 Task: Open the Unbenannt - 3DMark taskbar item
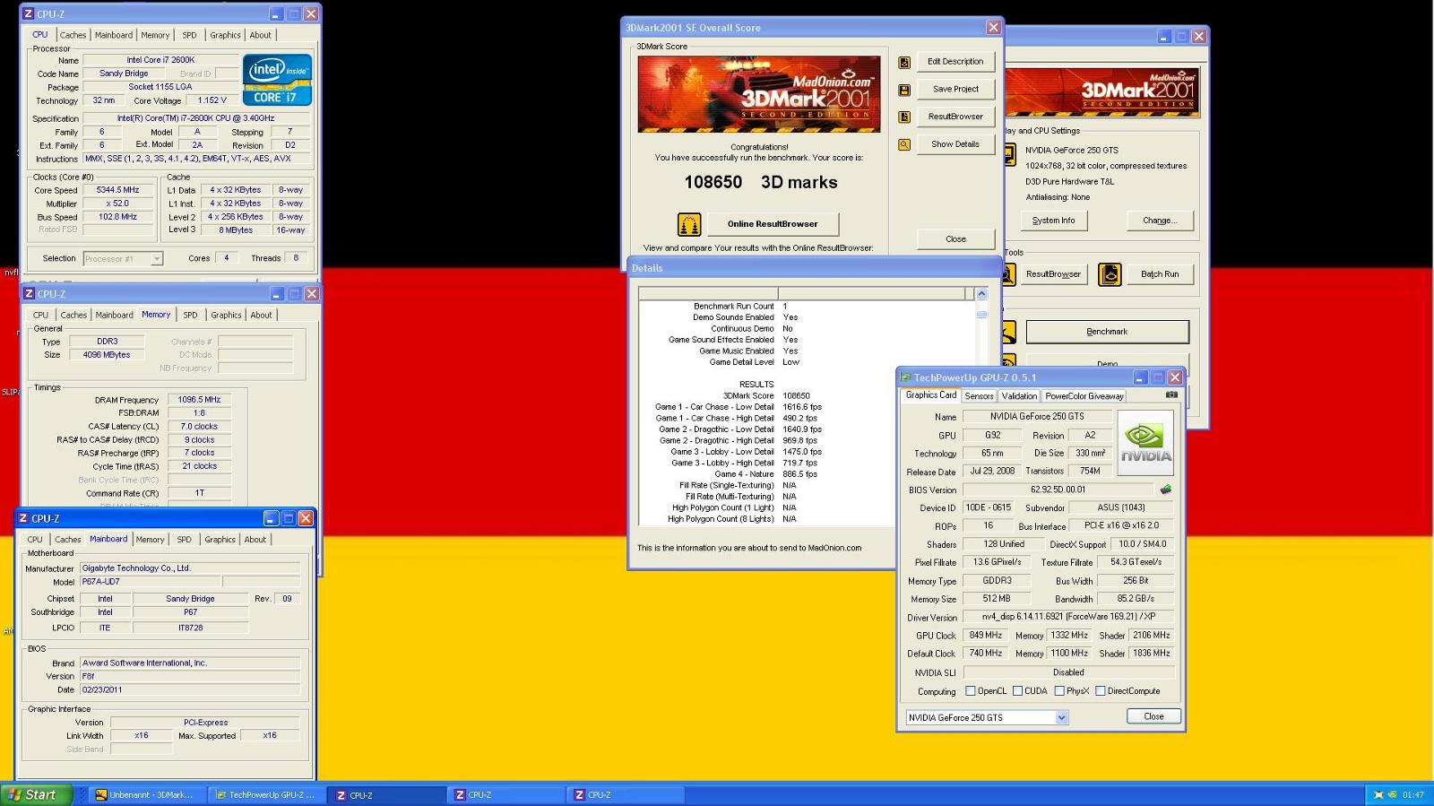coord(148,795)
